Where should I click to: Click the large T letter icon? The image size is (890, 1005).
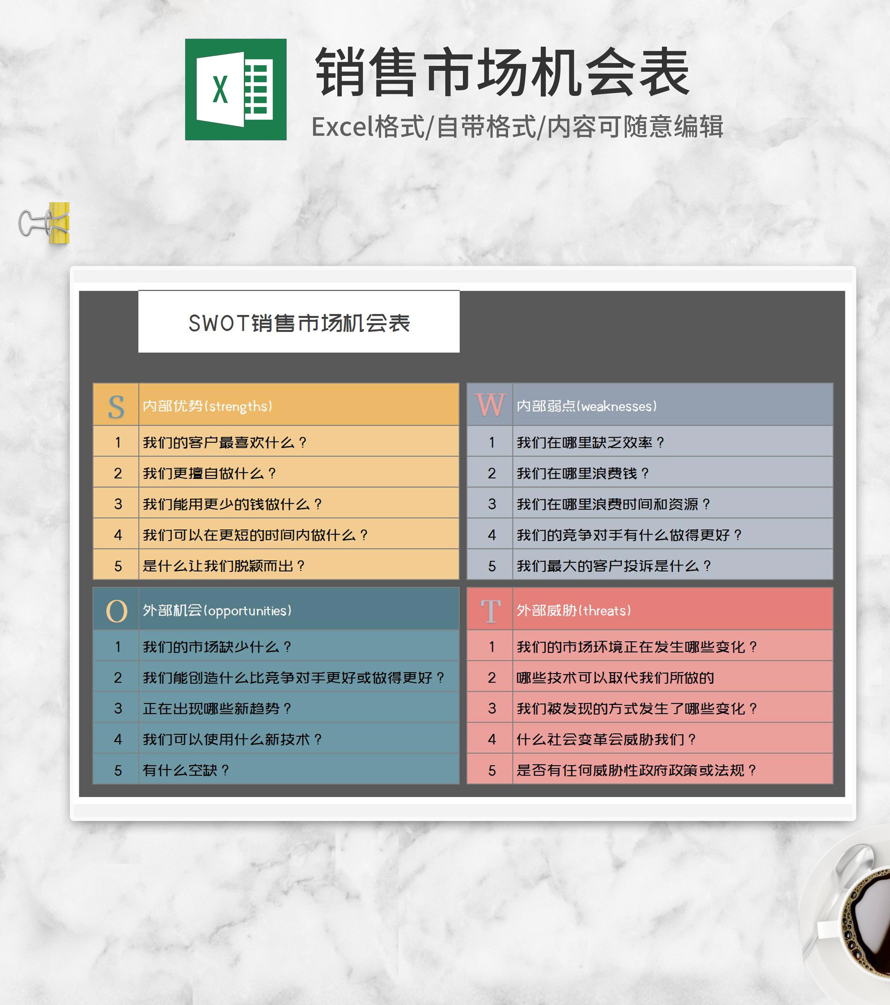[490, 610]
